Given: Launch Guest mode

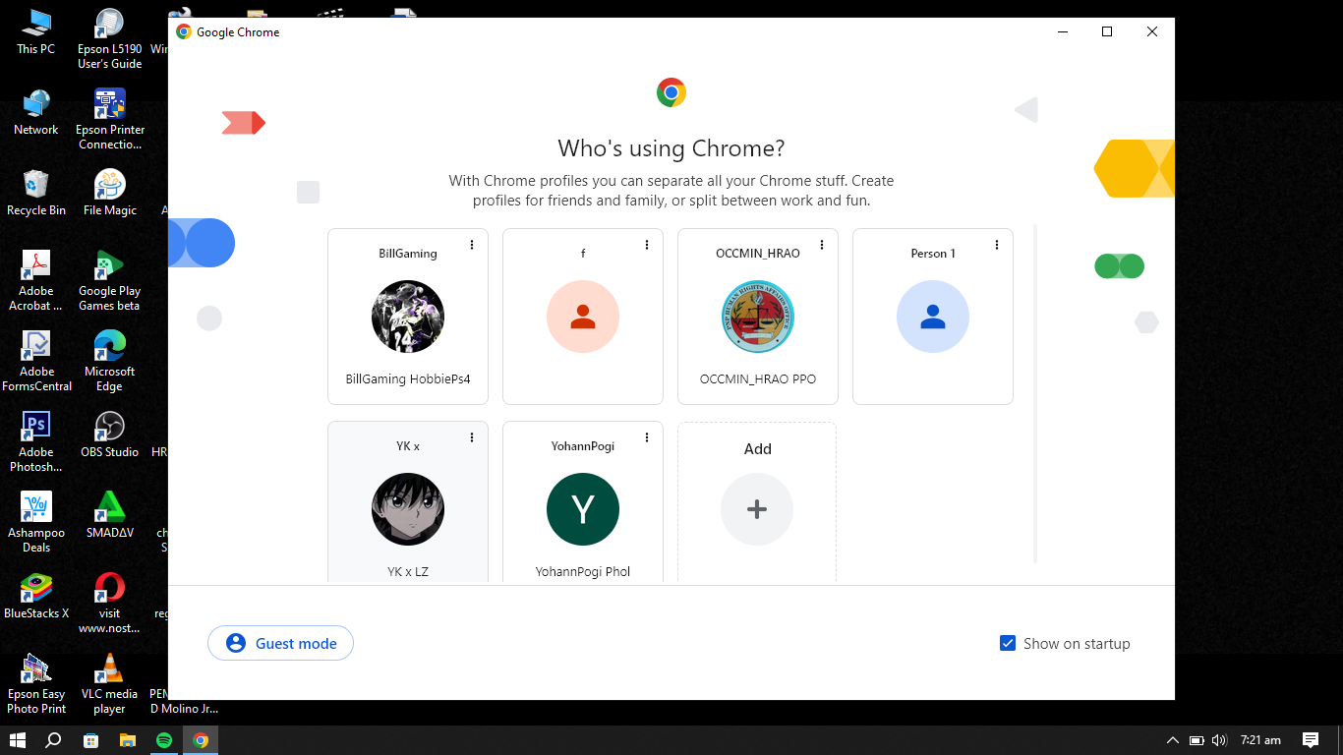Looking at the screenshot, I should [x=280, y=643].
